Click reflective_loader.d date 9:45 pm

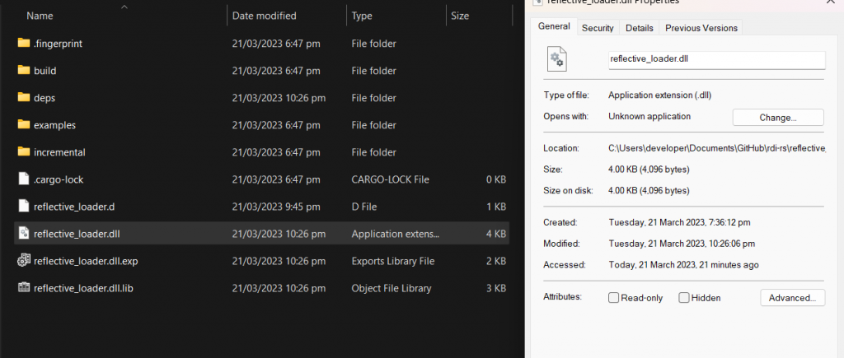(x=276, y=207)
